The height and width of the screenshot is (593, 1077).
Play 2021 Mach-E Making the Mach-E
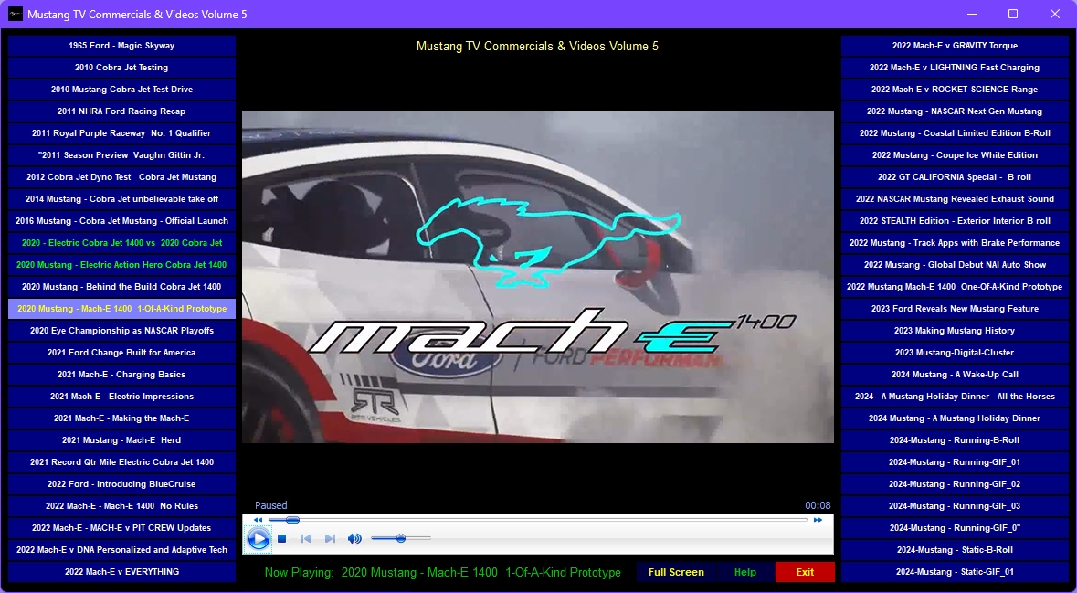click(x=121, y=418)
